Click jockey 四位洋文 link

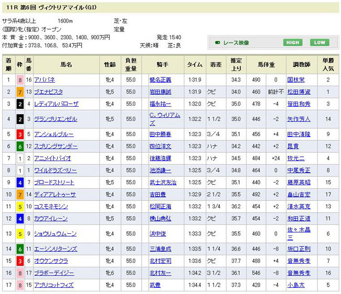[161, 146]
